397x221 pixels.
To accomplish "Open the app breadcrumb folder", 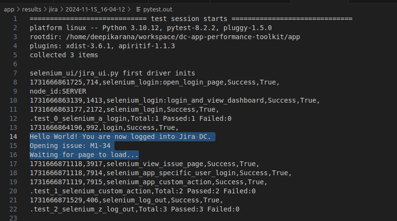I will pos(9,9).
